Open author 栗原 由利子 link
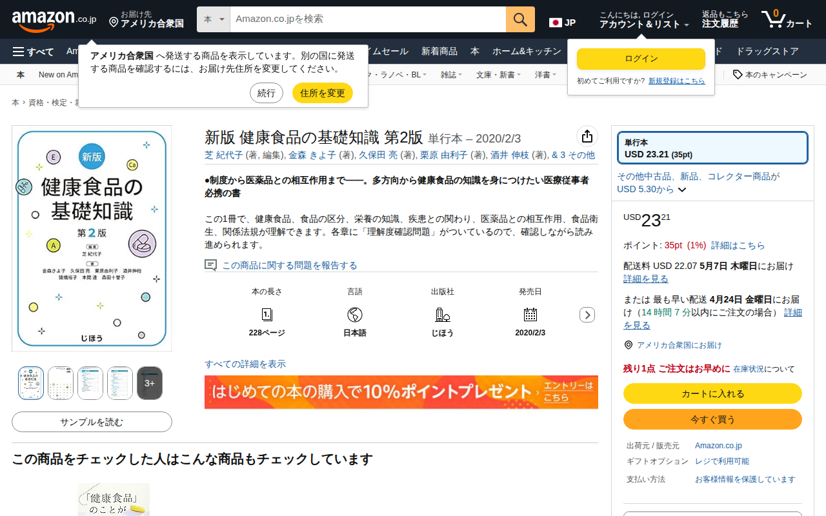 (444, 155)
